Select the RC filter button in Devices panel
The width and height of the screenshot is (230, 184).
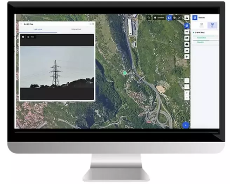tap(212, 25)
